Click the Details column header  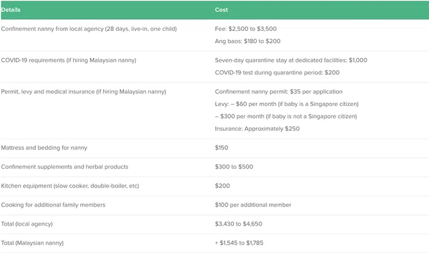[x=11, y=10]
